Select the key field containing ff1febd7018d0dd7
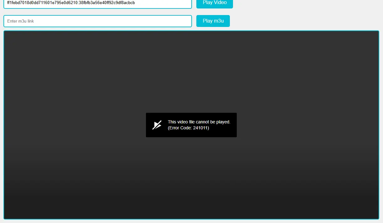Screen dimensions: 383x223 98,4
